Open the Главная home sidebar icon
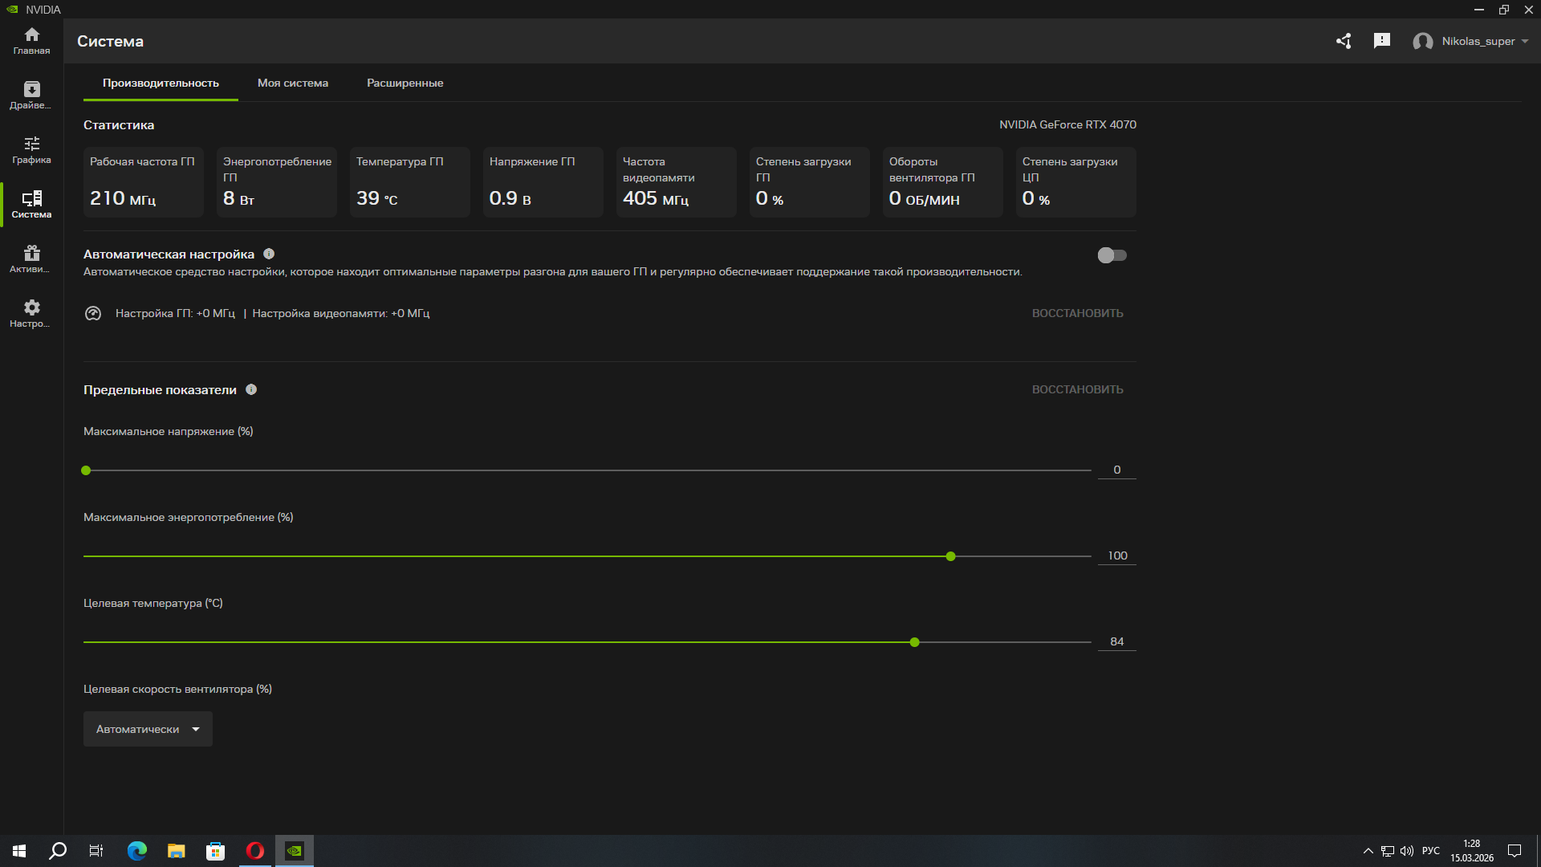1541x867 pixels. 31,40
